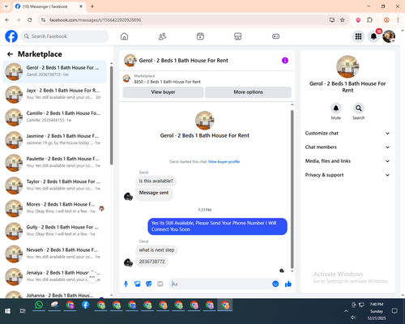The image size is (405, 324).
Task: Open the Gaming icon in top navigation
Action: pyautogui.click(x=275, y=36)
